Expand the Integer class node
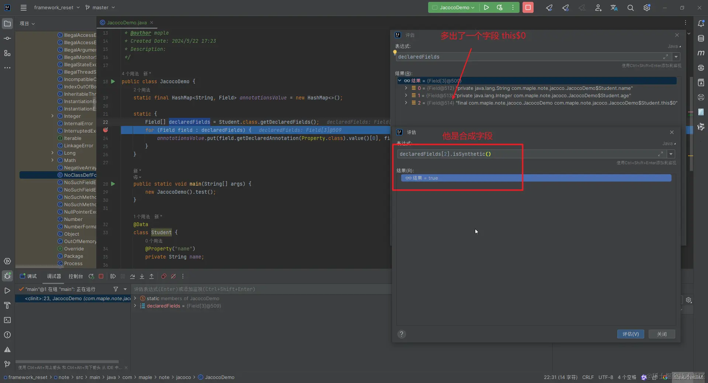This screenshot has width=708, height=383. click(52, 116)
